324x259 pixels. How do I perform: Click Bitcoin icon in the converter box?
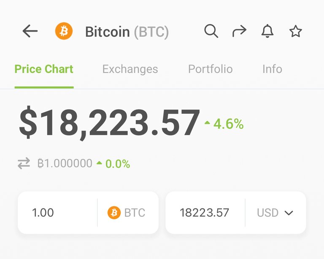(x=114, y=212)
